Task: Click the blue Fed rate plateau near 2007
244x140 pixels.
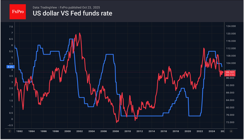Action: click(110, 54)
